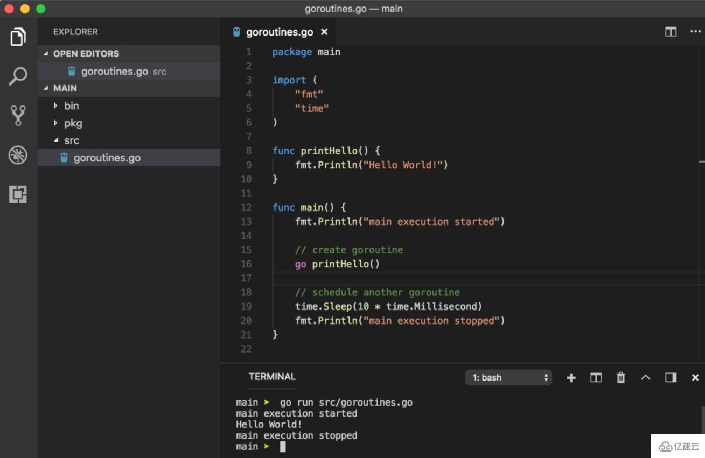Maximize terminal panel with the up chevron
705x458 pixels.
(x=645, y=378)
